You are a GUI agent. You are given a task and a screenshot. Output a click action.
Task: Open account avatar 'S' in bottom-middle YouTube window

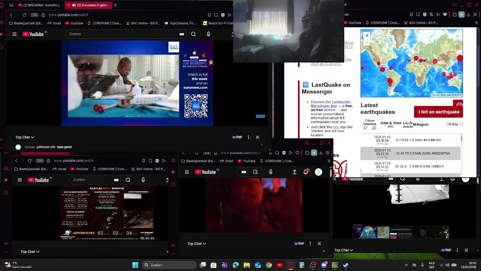point(318,172)
